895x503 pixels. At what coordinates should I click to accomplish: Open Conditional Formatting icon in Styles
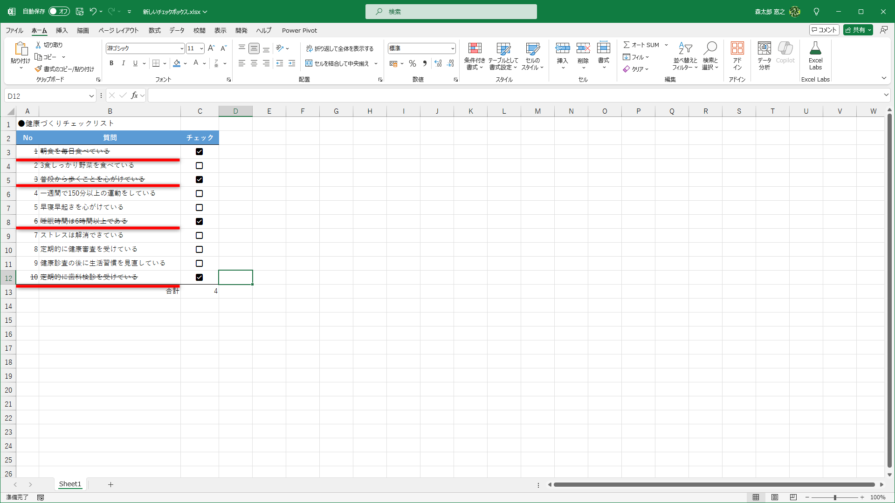tap(475, 49)
